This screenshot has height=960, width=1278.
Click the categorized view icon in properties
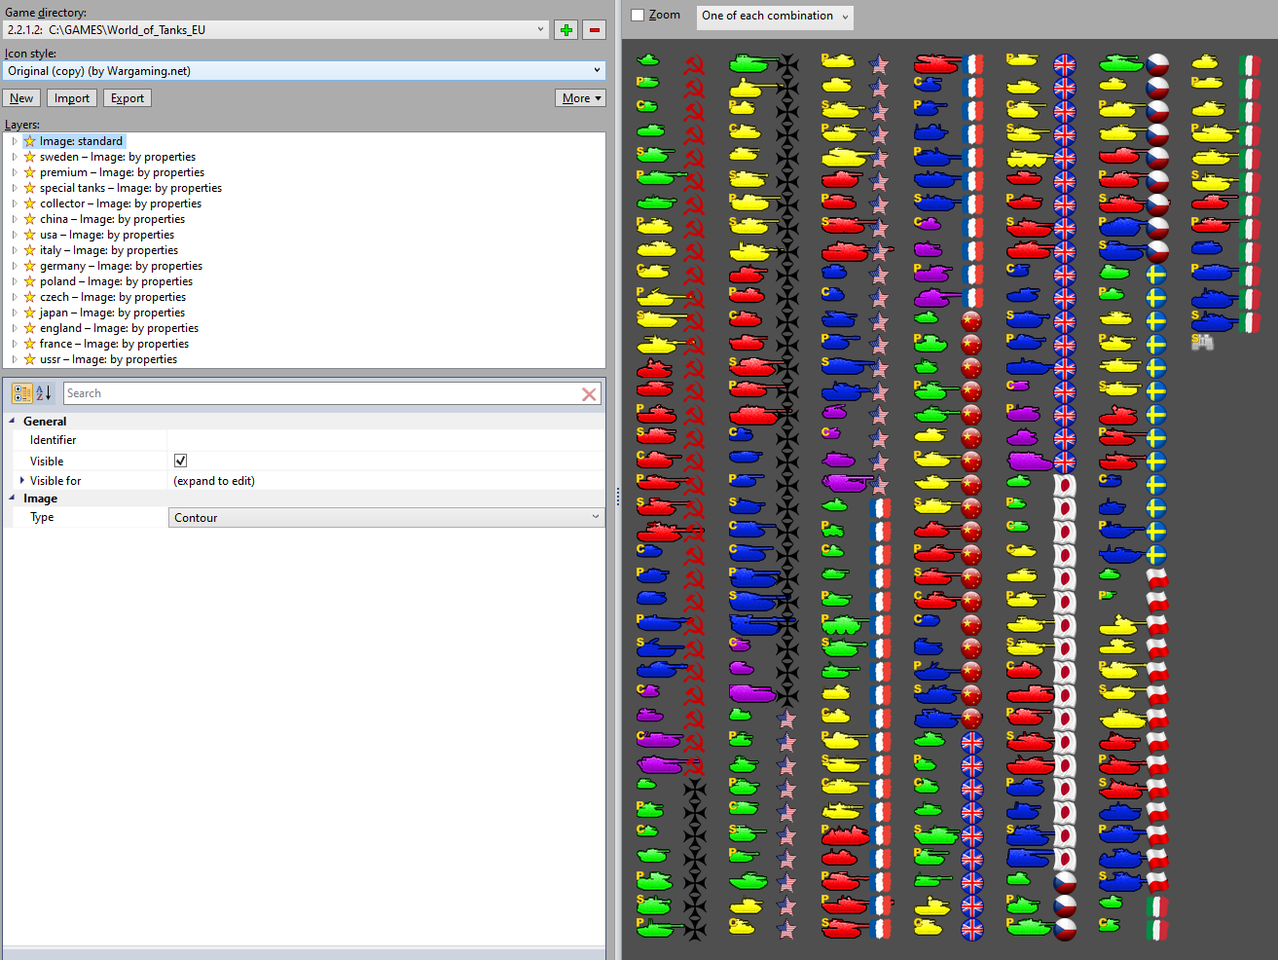tap(21, 393)
